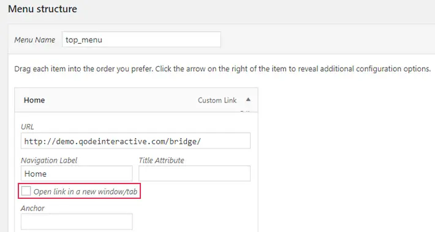Focus the Navigation Label text field

[x=77, y=174]
